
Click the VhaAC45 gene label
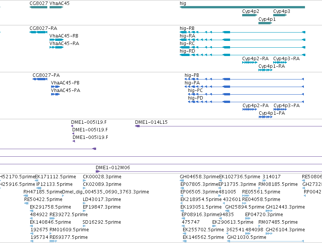click(x=59, y=3)
